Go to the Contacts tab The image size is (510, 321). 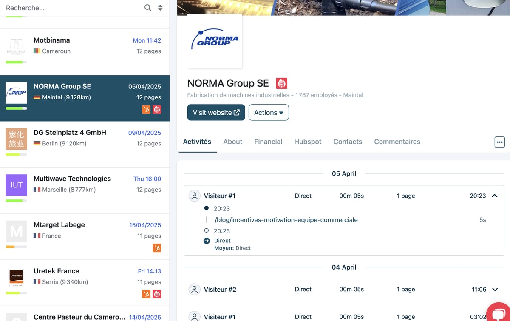[x=348, y=142]
